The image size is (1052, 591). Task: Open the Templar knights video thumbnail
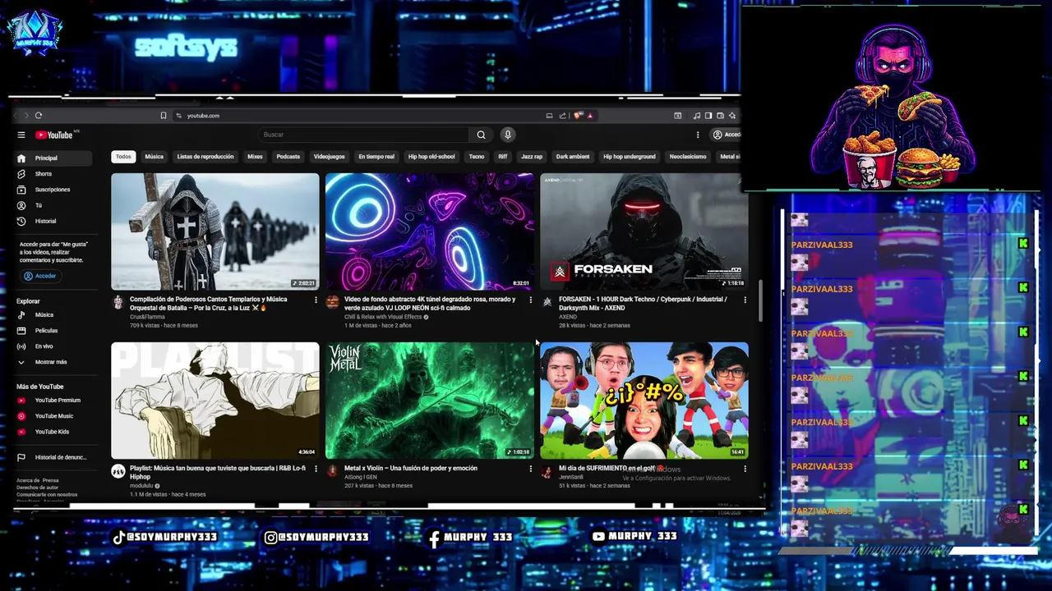(x=215, y=231)
